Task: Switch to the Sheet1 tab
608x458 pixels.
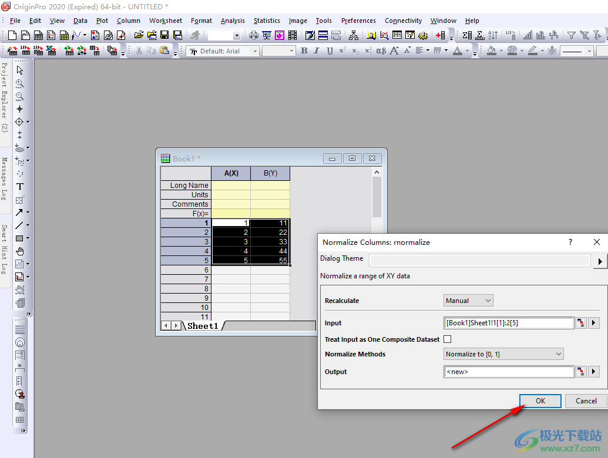Action: [203, 326]
